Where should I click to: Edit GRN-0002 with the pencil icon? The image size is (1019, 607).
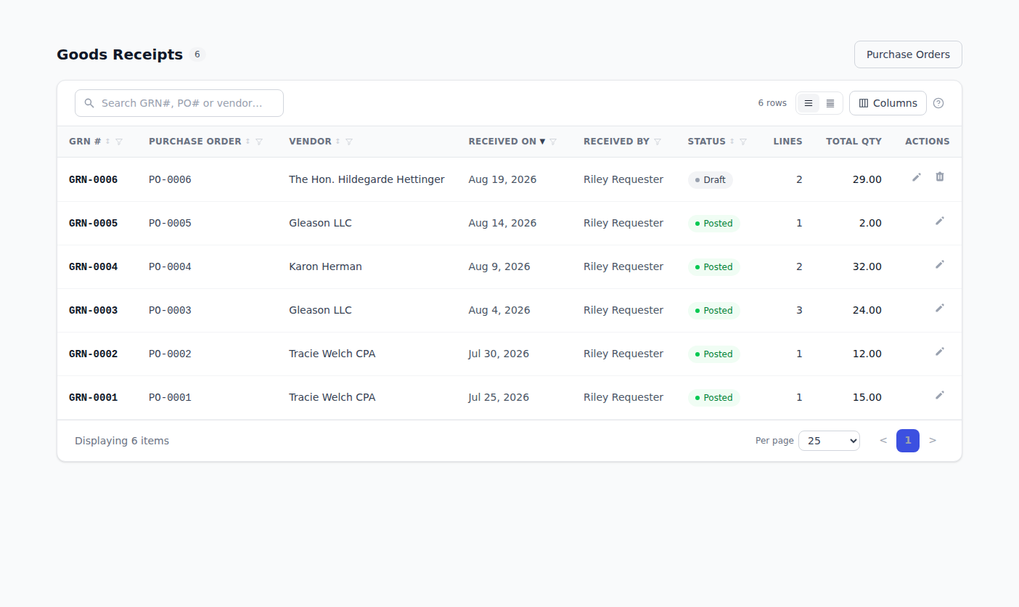[x=940, y=351]
